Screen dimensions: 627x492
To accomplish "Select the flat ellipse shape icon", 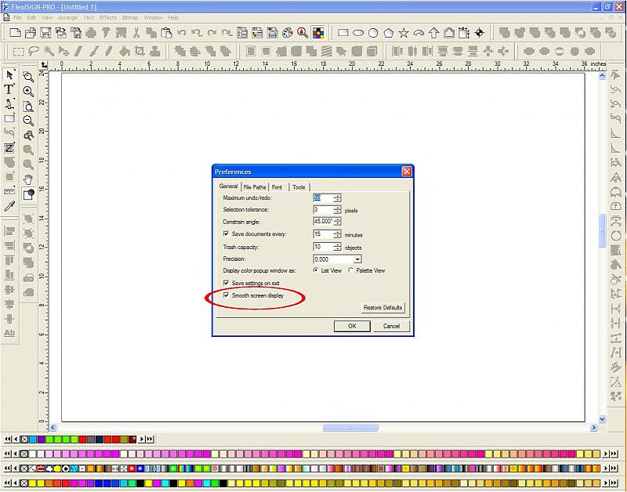I will pyautogui.click(x=358, y=33).
